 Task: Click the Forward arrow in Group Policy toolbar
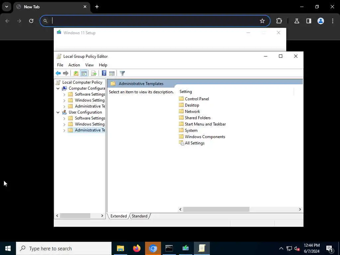pos(65,73)
